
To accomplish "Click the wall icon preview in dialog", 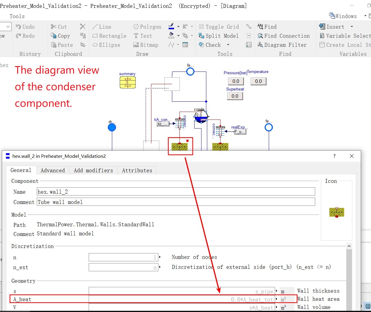I will [x=337, y=212].
